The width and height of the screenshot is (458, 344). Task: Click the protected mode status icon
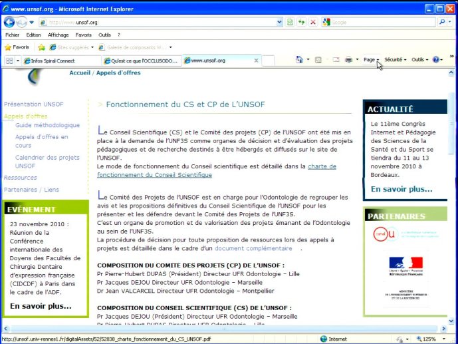coord(400,339)
